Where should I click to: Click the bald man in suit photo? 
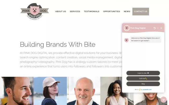pyautogui.click(x=84, y=91)
